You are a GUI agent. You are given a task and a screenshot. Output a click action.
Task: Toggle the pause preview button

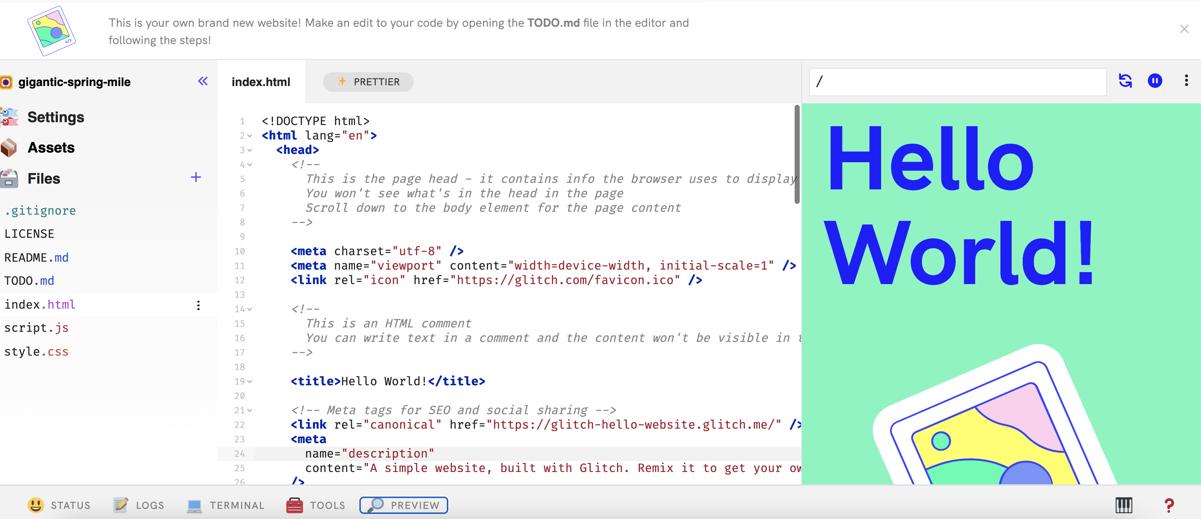point(1155,81)
